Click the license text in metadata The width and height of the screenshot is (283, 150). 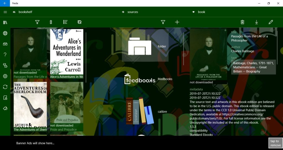pyautogui.click(x=232, y=112)
